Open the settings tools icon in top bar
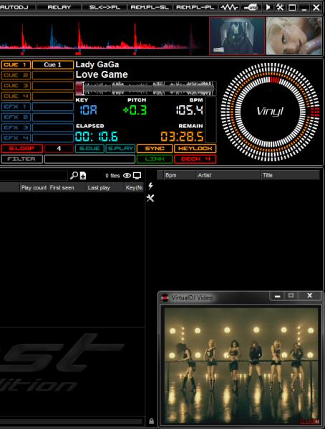The width and height of the screenshot is (325, 429). pos(280,7)
